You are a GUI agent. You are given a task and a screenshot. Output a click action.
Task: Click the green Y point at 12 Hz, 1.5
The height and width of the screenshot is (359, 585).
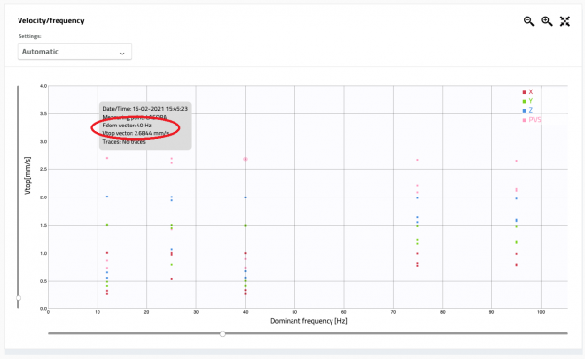(107, 225)
